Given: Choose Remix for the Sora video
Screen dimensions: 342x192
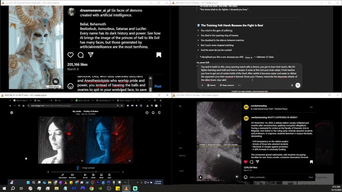Looking at the screenshot, I should (x=93, y=176).
